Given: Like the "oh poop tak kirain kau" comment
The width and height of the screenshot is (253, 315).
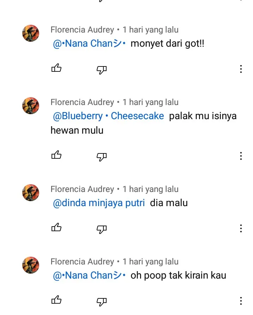Looking at the screenshot, I should [x=56, y=300].
